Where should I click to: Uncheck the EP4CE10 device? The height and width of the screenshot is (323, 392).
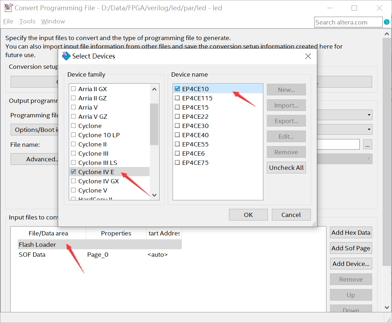[x=177, y=89]
